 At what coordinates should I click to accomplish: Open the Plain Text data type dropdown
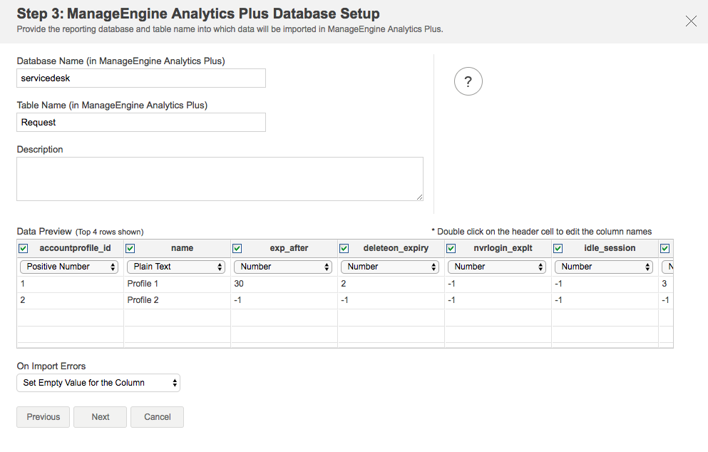coord(175,267)
